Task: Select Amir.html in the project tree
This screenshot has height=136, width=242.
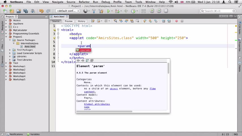Action: pos(30,46)
